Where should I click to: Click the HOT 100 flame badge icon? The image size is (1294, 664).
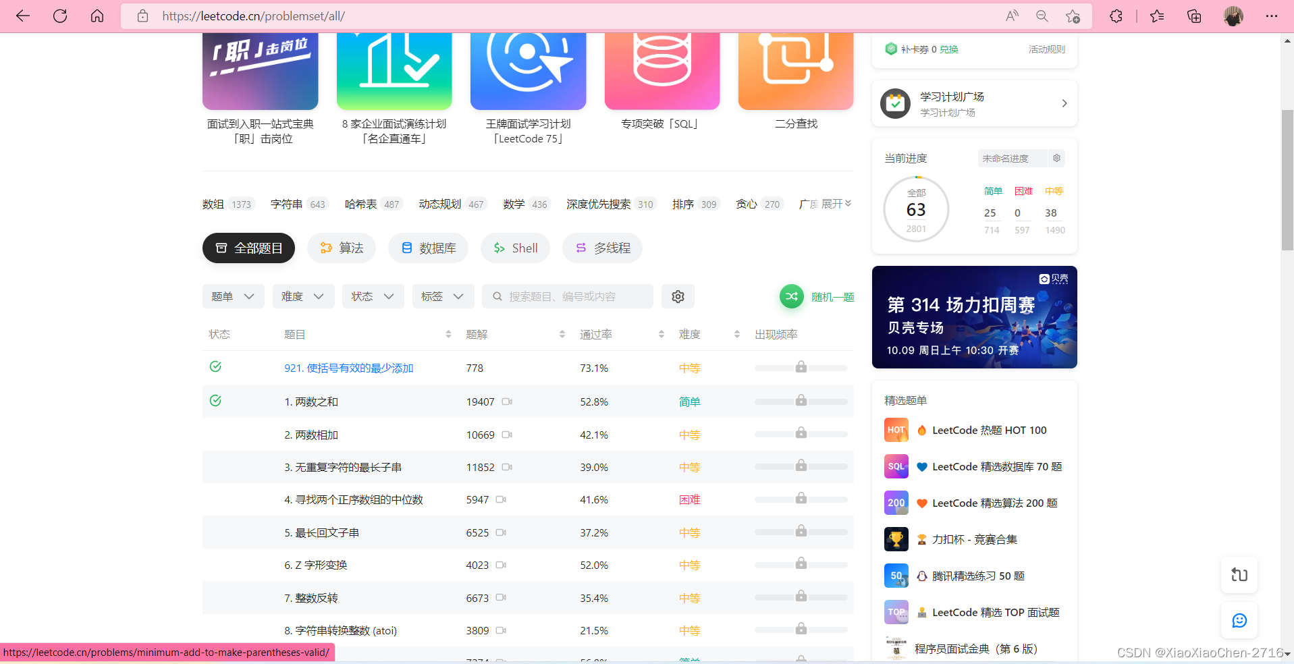click(x=895, y=430)
